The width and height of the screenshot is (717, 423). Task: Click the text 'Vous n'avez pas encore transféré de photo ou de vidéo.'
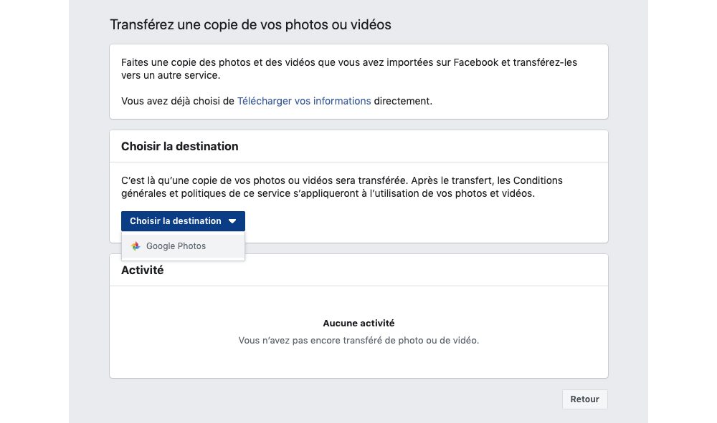pyautogui.click(x=358, y=341)
